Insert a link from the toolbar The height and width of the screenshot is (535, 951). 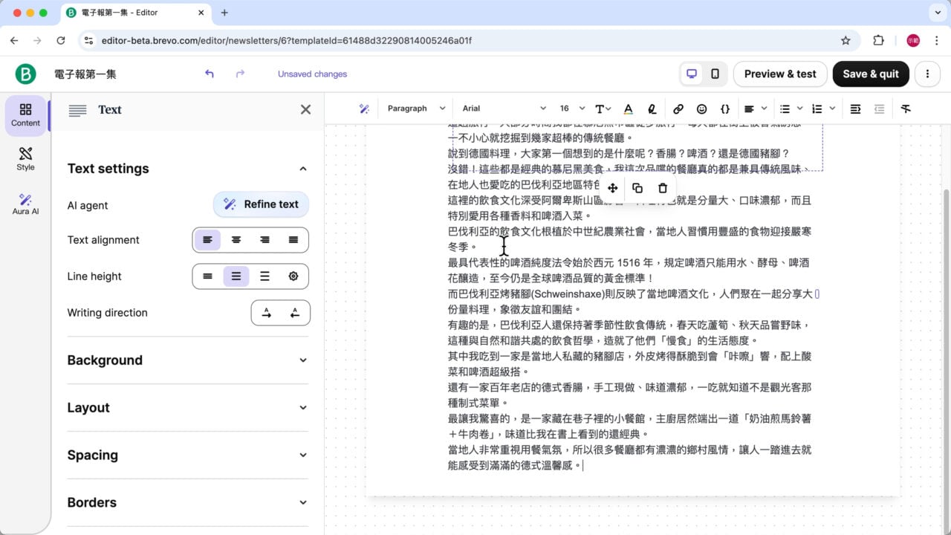[678, 108]
